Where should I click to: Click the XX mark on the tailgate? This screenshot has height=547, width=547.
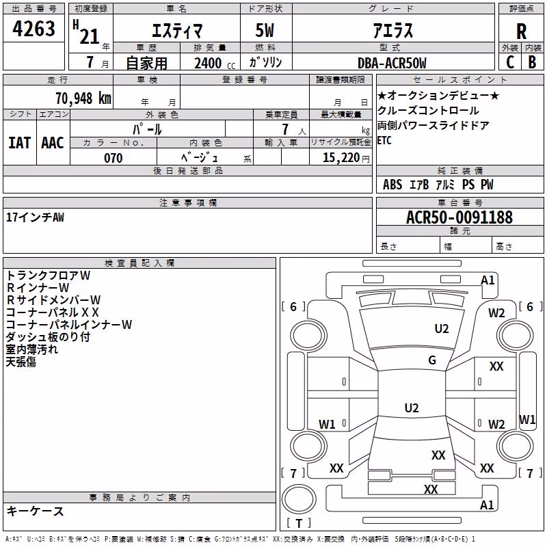(x=431, y=490)
